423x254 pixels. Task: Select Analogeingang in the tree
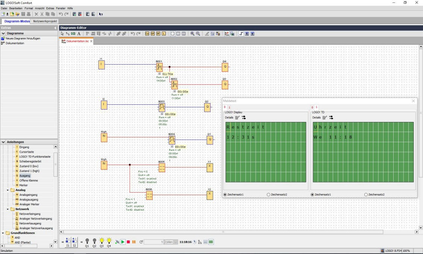pyautogui.click(x=28, y=195)
